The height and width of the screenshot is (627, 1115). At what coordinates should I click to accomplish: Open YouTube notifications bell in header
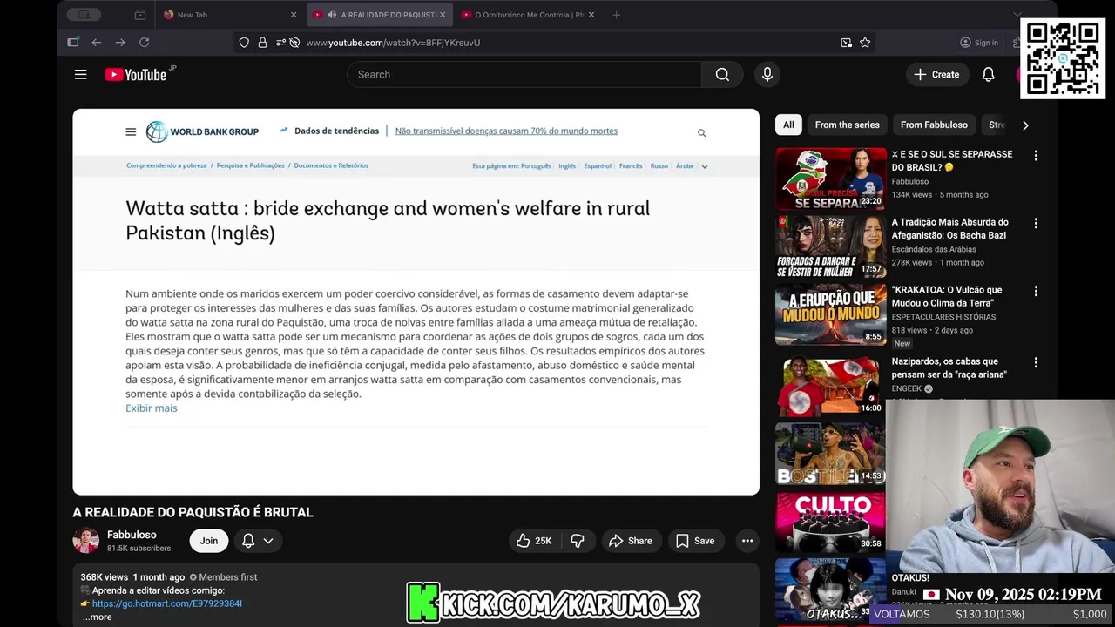click(x=988, y=75)
